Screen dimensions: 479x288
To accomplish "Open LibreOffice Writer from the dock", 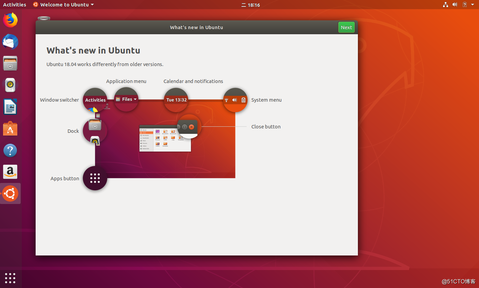I will [10, 107].
